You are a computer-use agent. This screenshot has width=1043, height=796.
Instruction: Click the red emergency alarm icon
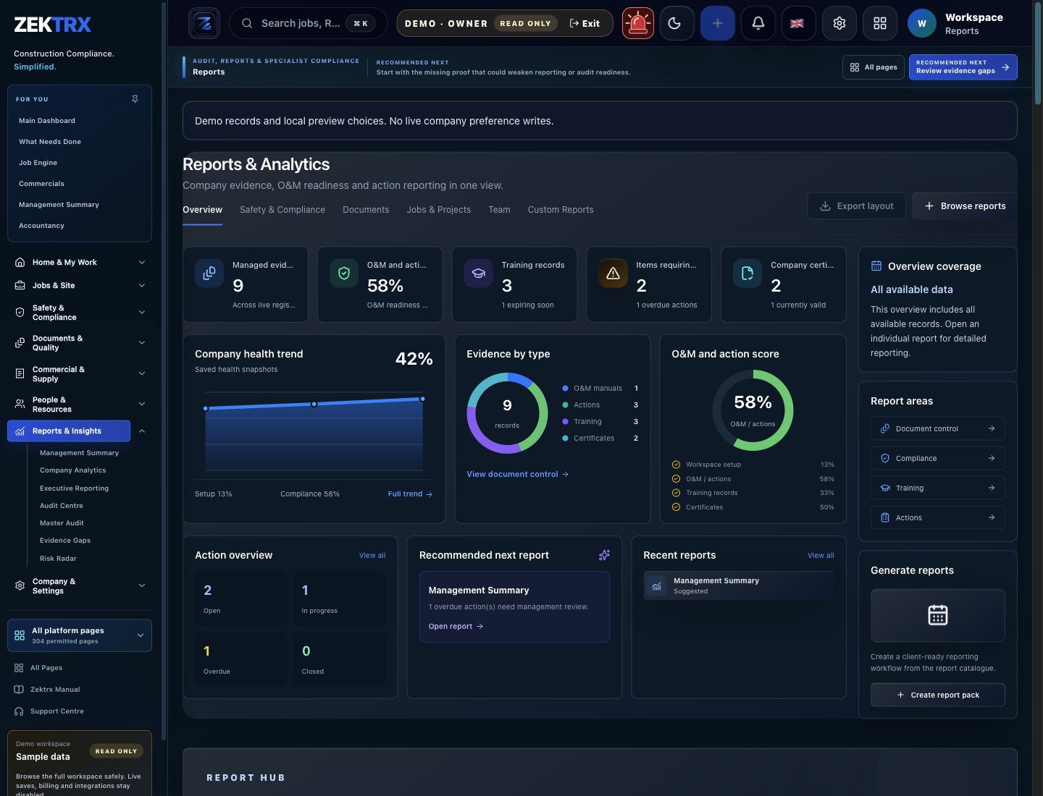tap(638, 23)
